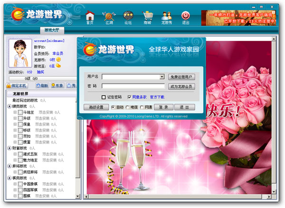Screen dimensions: 285x208
Task: Click the game list scroll down arrow
Action: pyautogui.click(x=77, y=196)
